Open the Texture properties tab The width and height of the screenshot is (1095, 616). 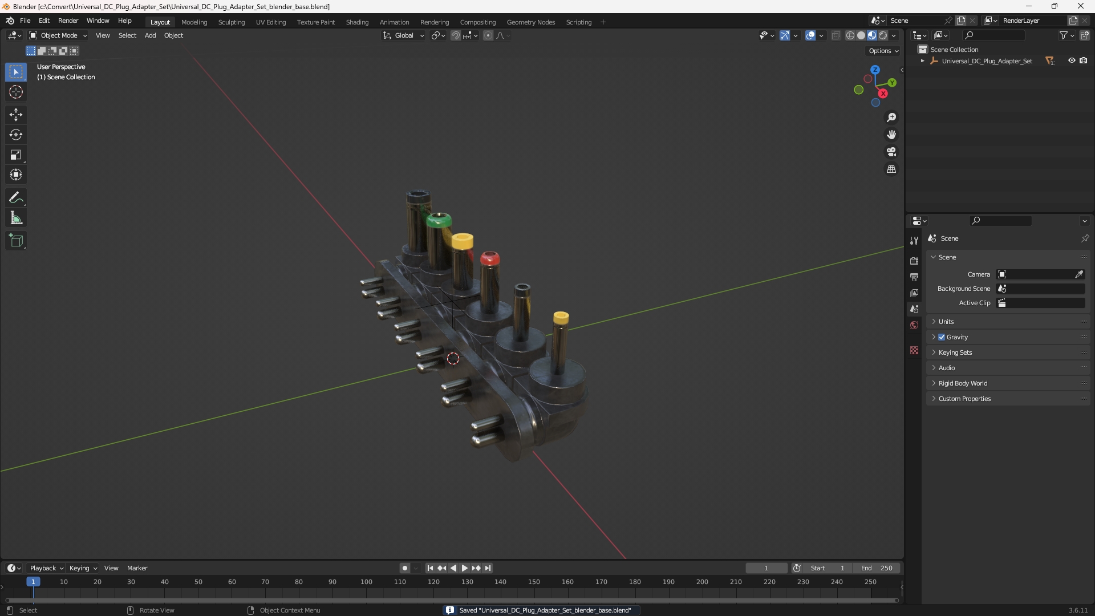[914, 350]
